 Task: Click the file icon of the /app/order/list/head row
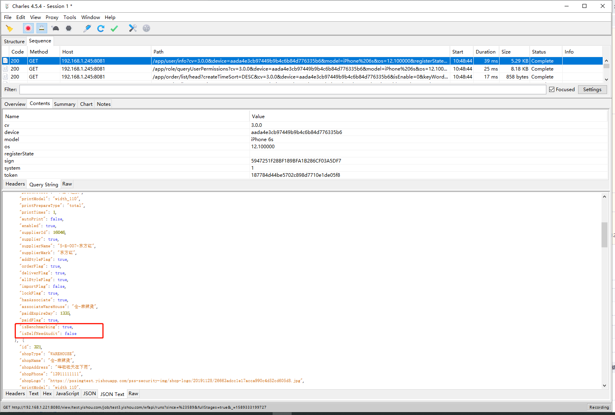[6, 76]
